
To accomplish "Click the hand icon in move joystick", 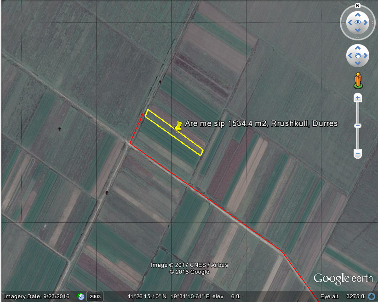I will pyautogui.click(x=358, y=56).
